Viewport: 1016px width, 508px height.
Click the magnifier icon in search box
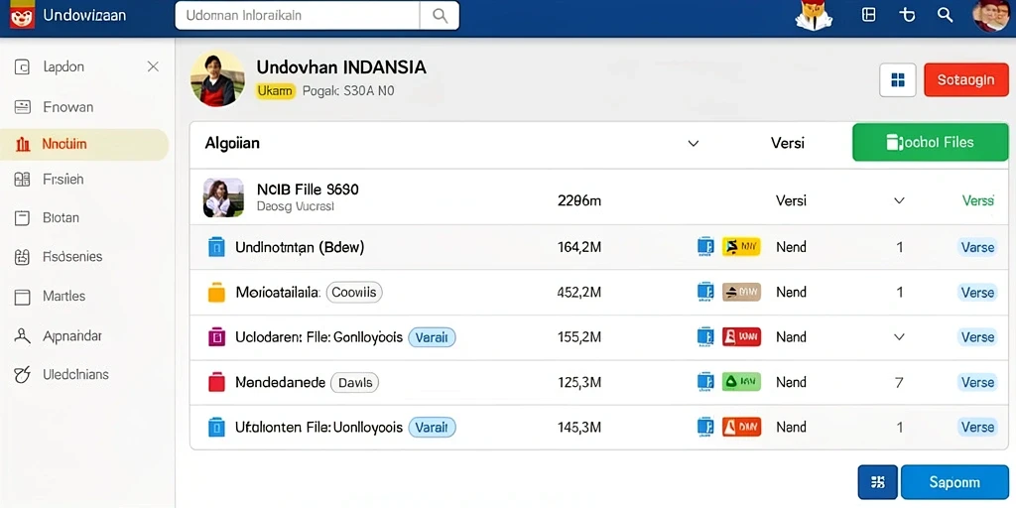point(440,16)
